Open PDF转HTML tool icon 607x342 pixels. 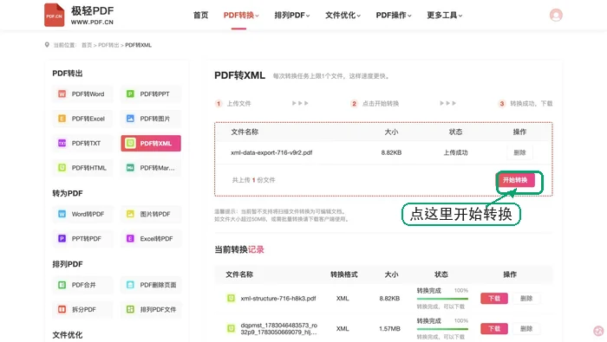pos(62,168)
